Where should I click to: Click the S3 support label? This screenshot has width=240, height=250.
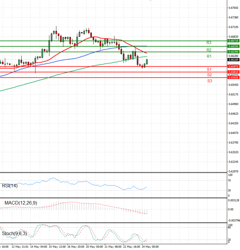[x=210, y=81]
